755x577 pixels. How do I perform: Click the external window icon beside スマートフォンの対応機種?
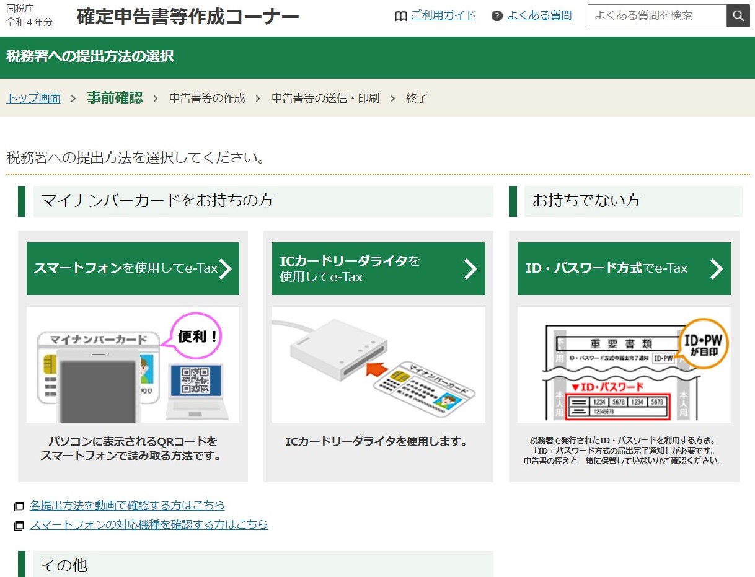click(x=19, y=526)
